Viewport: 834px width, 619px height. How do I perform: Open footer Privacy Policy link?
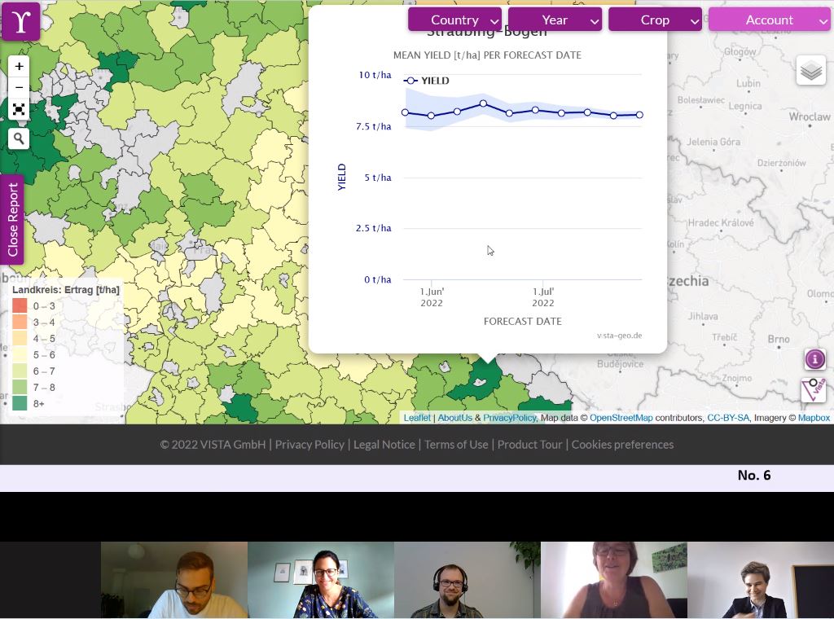pos(309,445)
